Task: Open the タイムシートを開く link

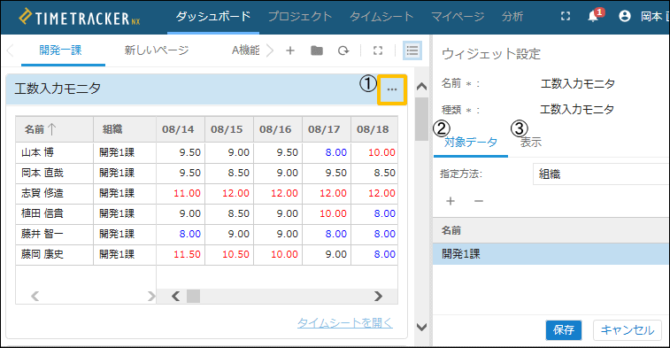Action: pyautogui.click(x=345, y=323)
